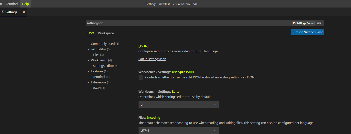Click the Settings tab list icon
This screenshot has height=134, width=351.
[x=3, y=12]
